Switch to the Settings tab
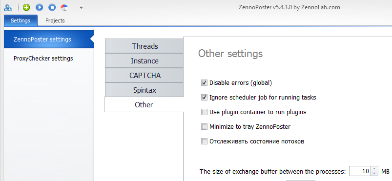 pyautogui.click(x=21, y=20)
